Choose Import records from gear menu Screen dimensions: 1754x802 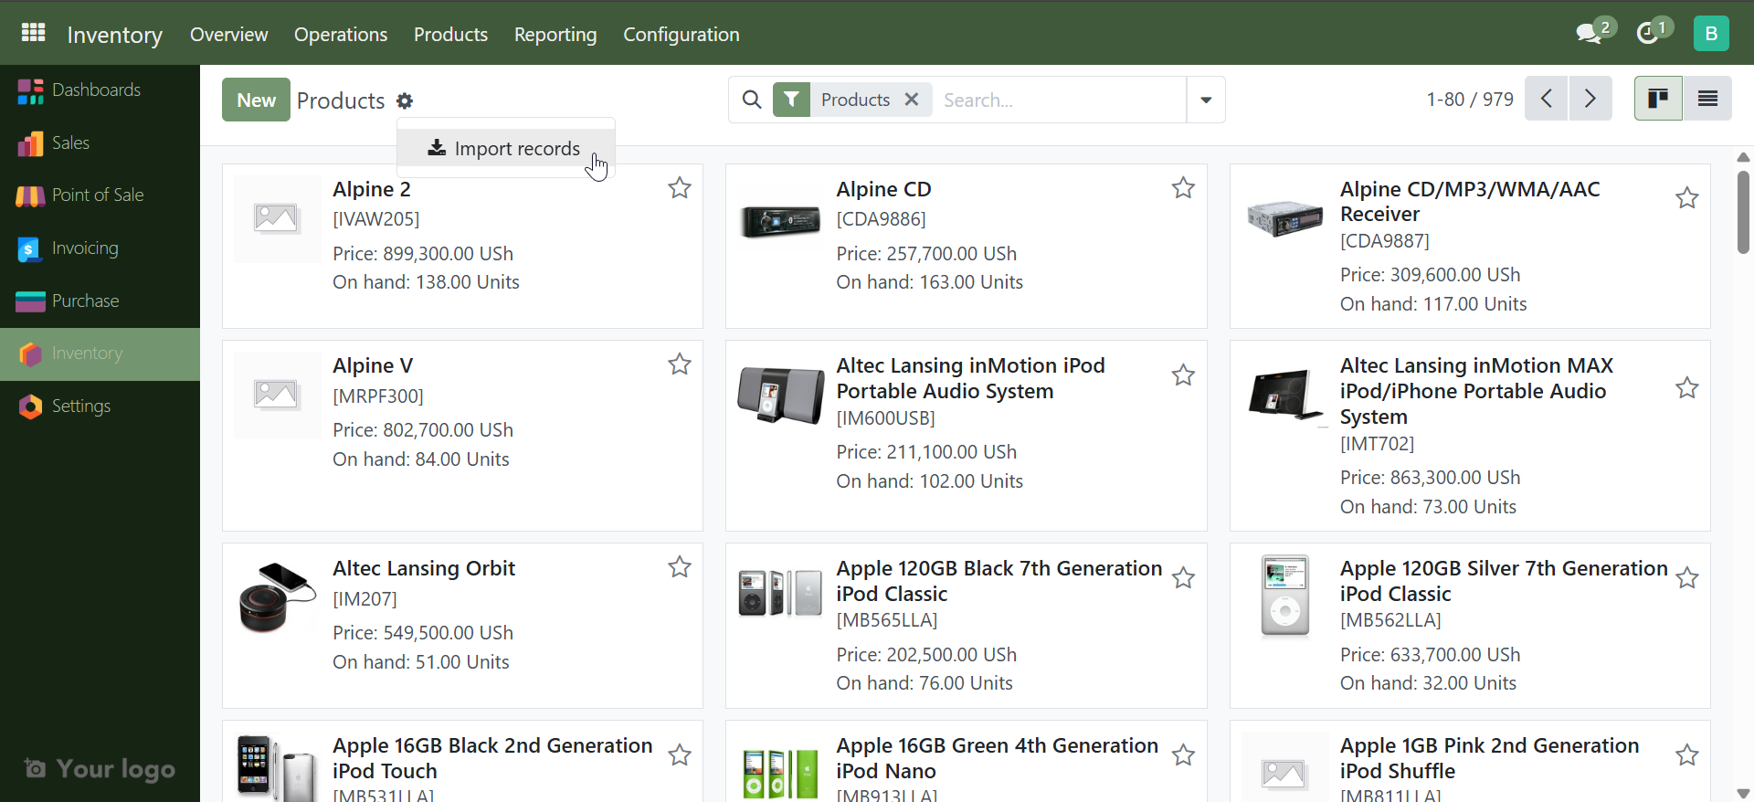(x=505, y=148)
